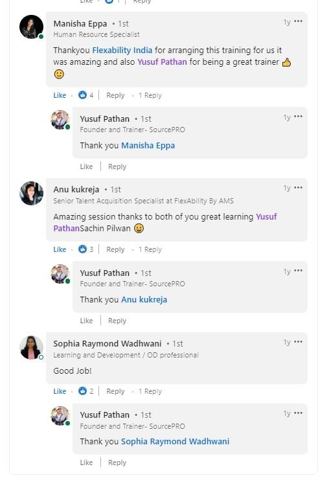Reply to Anu kukreja's comment
This screenshot has width=329, height=478.
pos(115,249)
